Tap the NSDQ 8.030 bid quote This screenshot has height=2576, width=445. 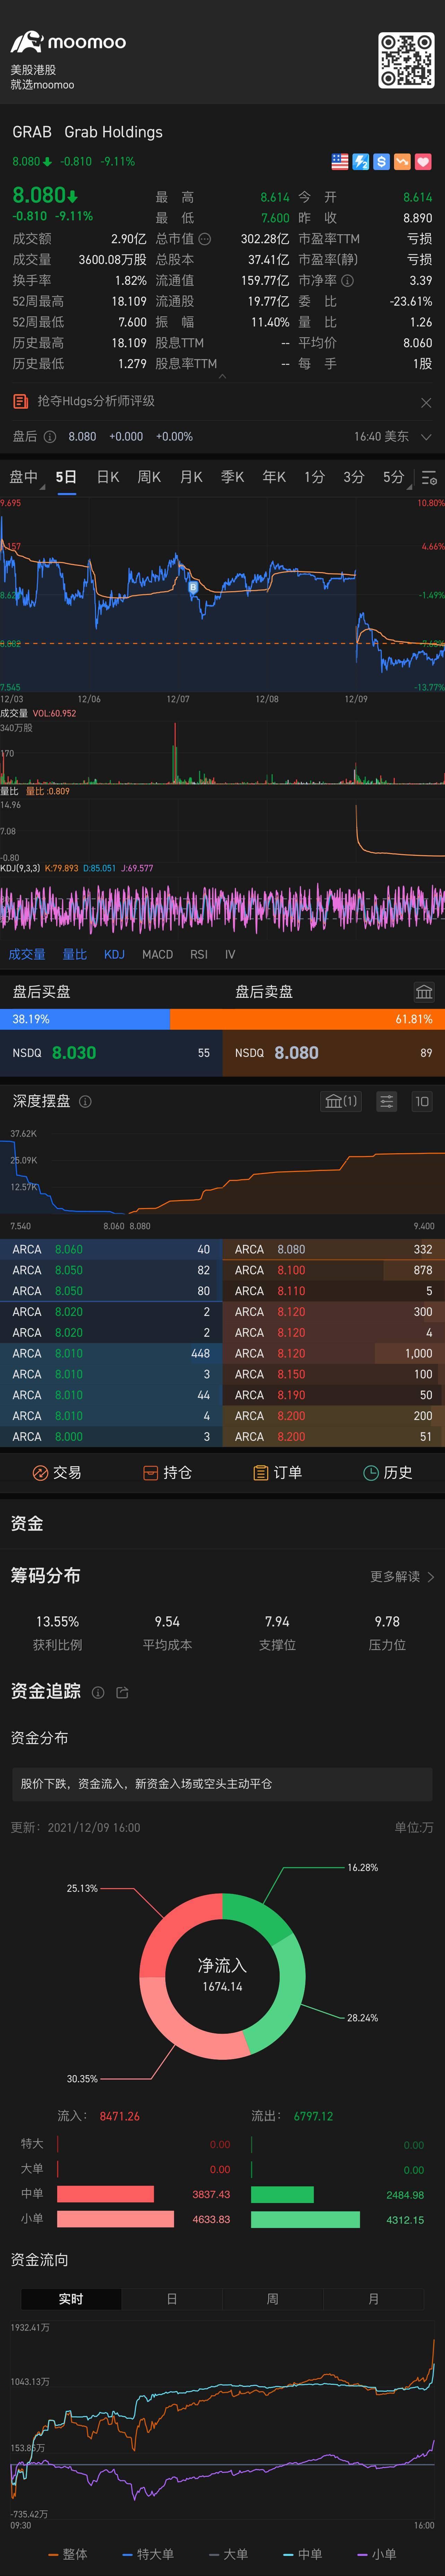click(x=111, y=1053)
